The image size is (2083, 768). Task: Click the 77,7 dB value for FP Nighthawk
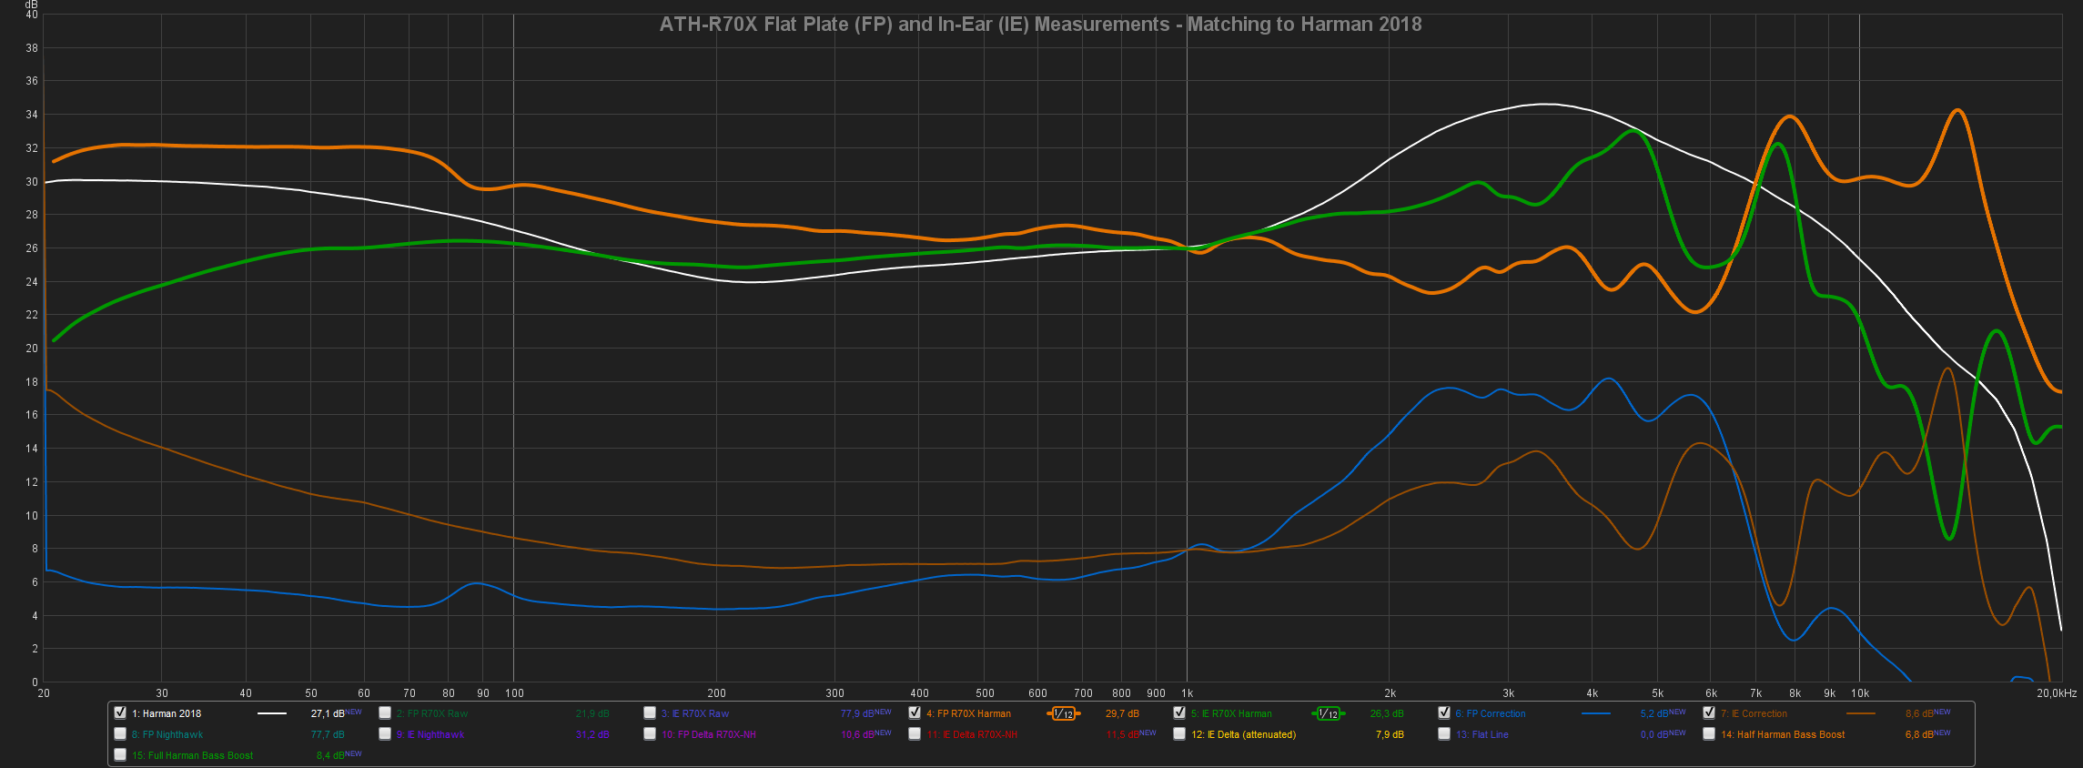click(328, 734)
